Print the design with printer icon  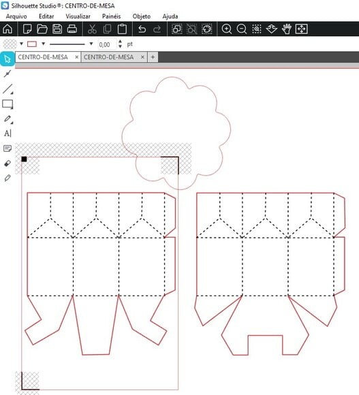(72, 29)
